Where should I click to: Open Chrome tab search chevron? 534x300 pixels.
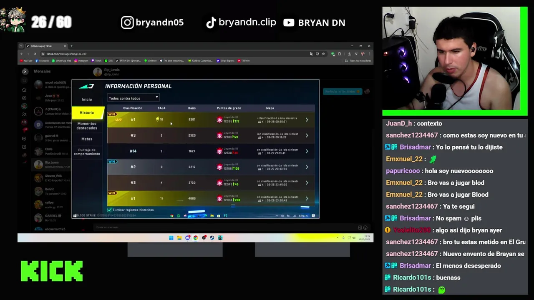[x=21, y=46]
